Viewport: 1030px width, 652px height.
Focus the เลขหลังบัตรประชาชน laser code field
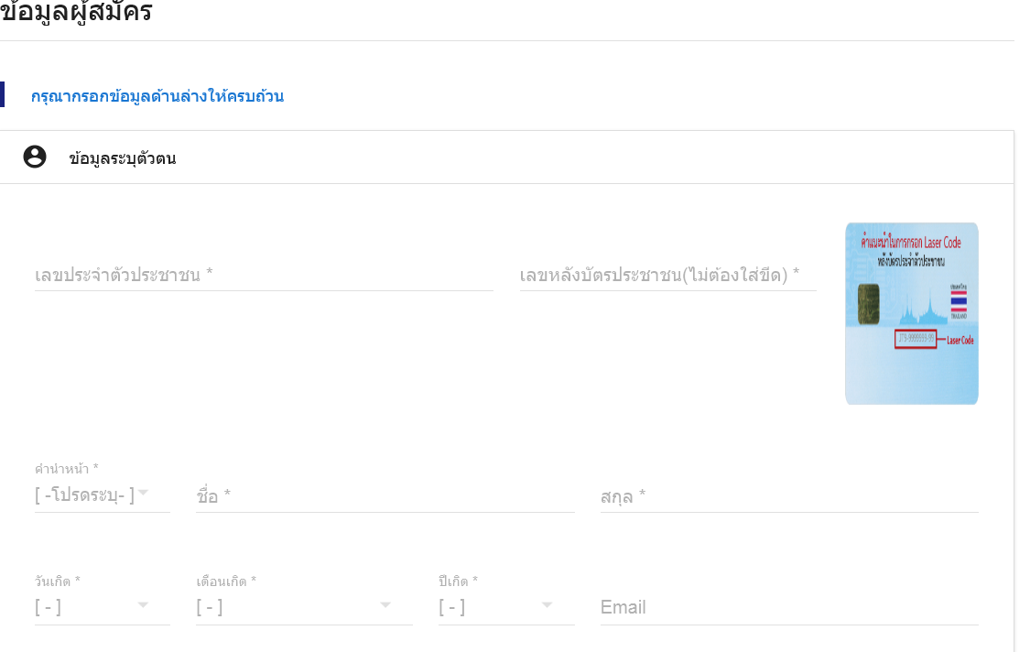(668, 275)
